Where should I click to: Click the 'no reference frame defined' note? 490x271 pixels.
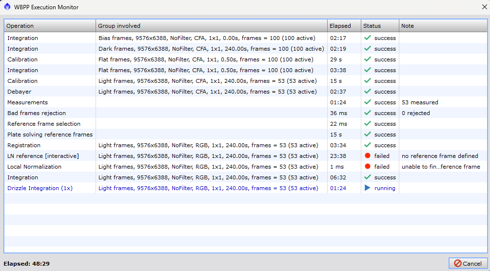[x=440, y=156]
